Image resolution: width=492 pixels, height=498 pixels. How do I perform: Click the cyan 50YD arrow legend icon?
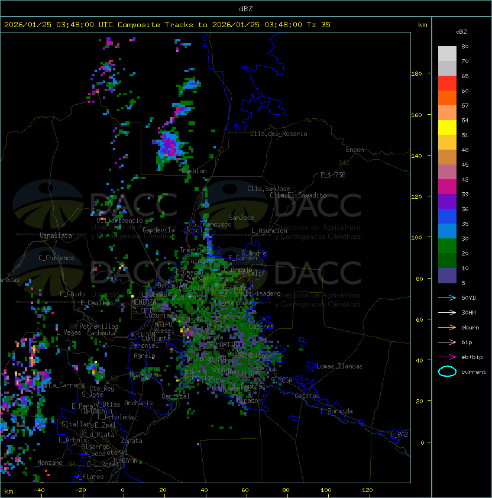pos(447,297)
